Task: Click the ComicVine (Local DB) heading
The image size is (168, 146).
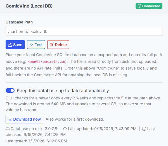Action: pyautogui.click(x=29, y=6)
